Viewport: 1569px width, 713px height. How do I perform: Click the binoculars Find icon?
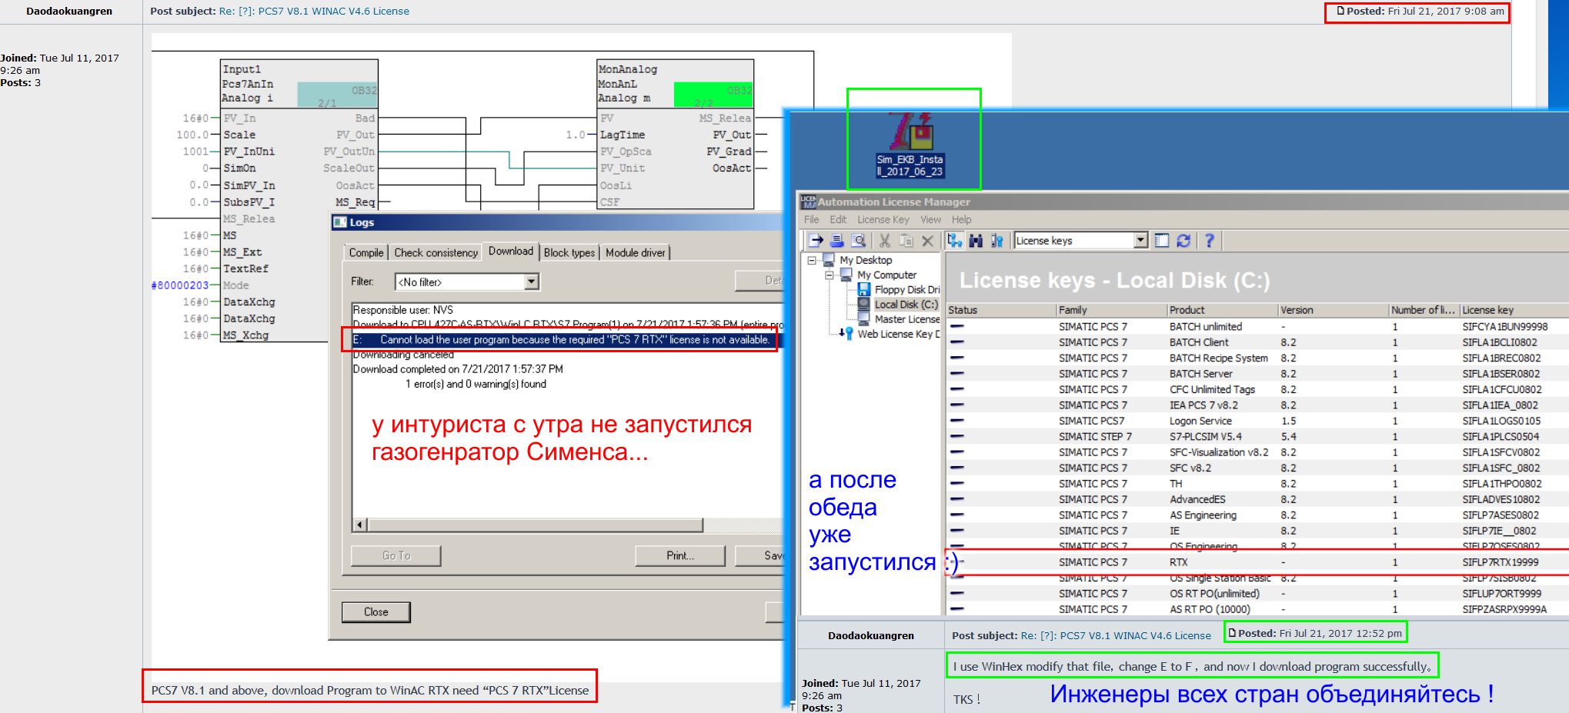(976, 241)
